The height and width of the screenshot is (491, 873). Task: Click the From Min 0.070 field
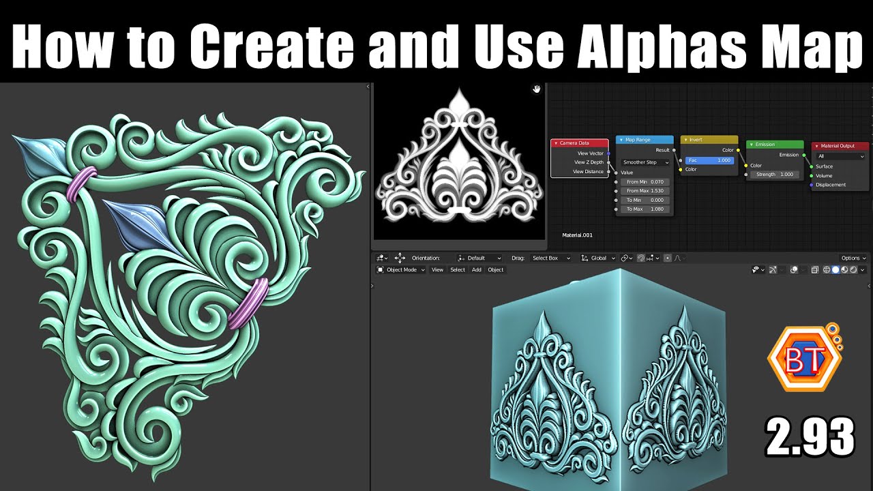[645, 182]
